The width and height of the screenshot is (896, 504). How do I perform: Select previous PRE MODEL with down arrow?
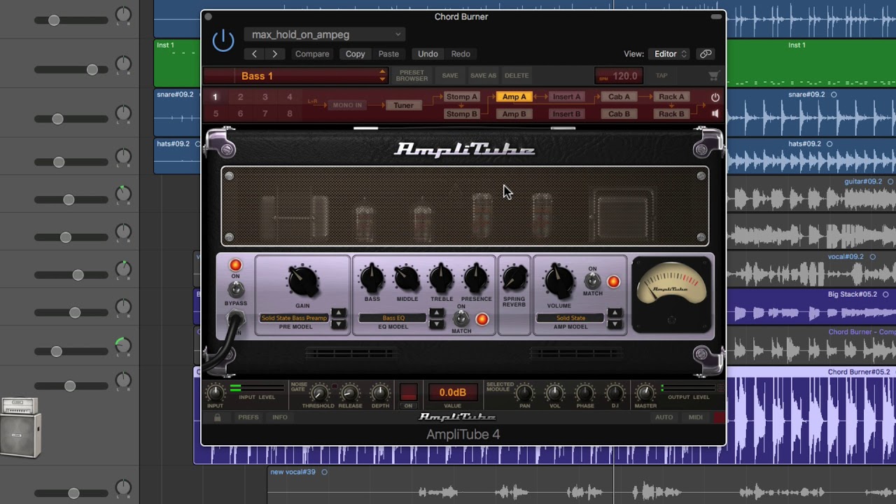click(338, 323)
